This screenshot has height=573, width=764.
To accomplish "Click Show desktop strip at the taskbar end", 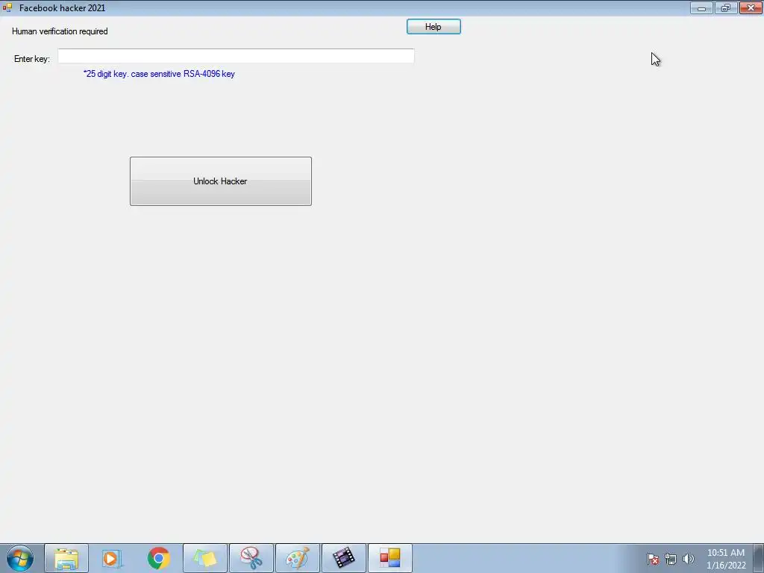I will tap(759, 558).
